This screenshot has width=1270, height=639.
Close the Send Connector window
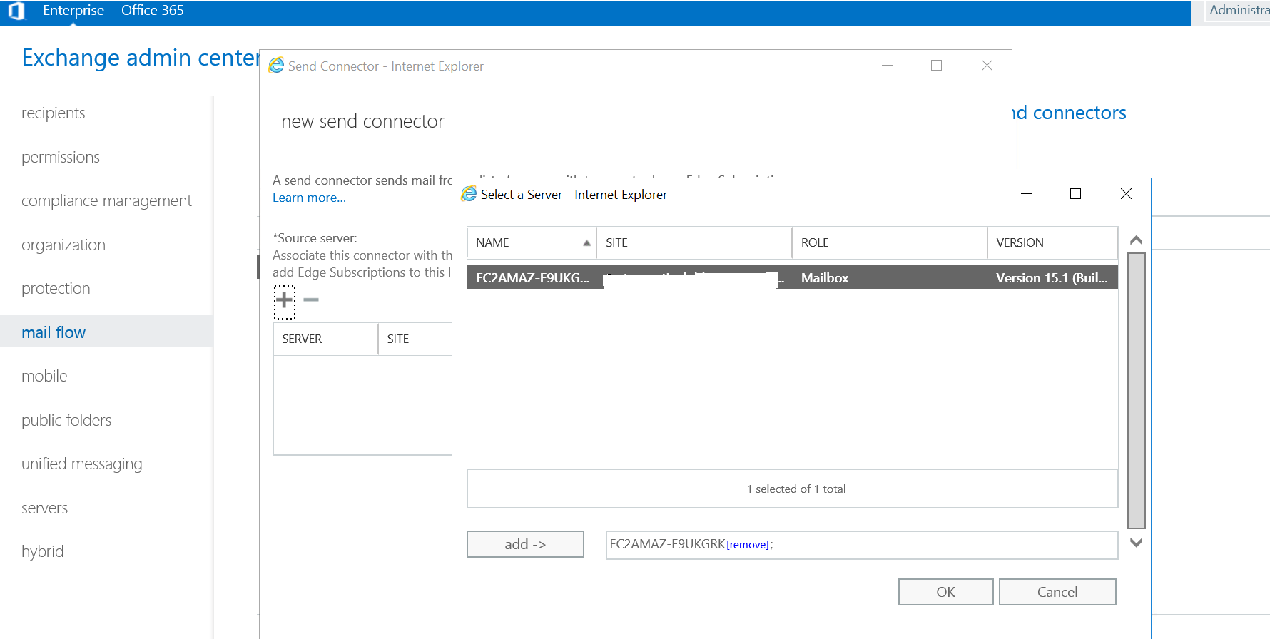pos(987,66)
